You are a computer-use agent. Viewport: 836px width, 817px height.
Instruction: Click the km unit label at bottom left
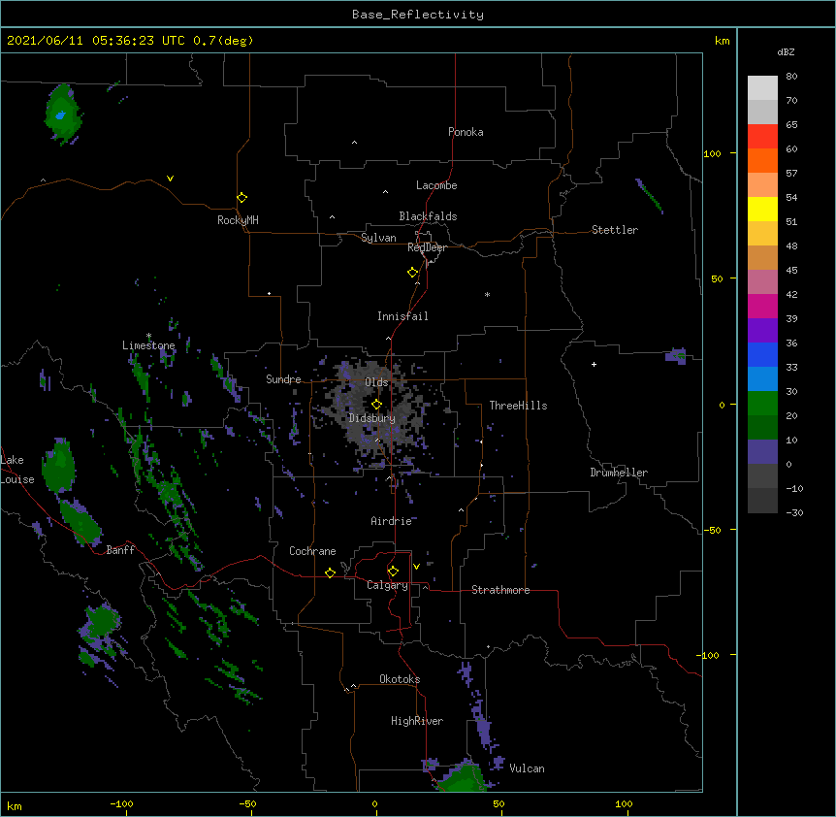pyautogui.click(x=15, y=805)
